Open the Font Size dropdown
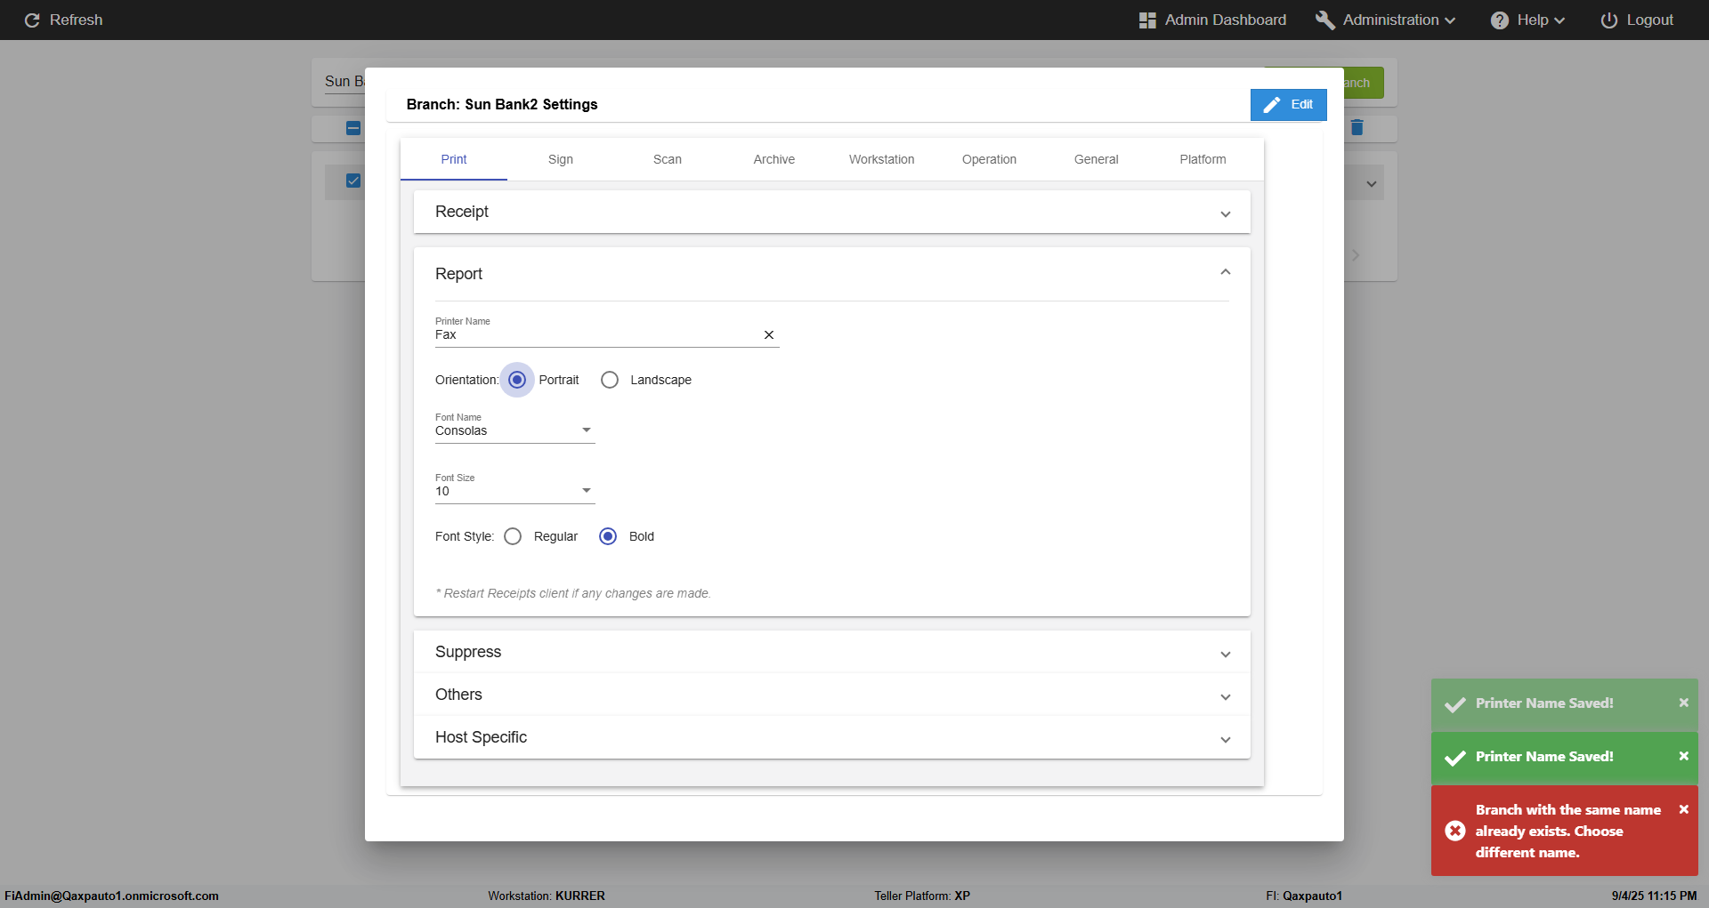Viewport: 1709px width, 908px height. tap(514, 491)
